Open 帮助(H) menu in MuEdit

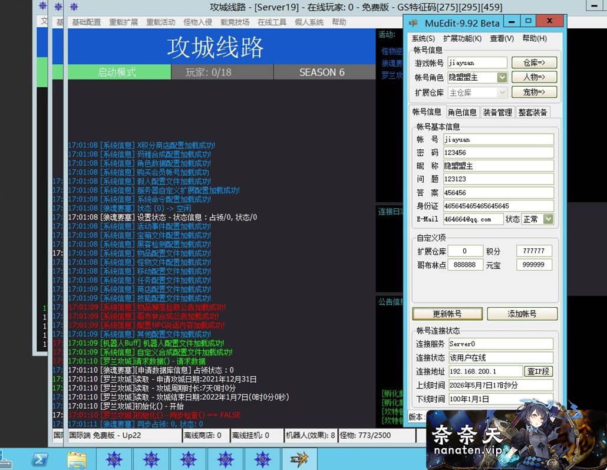click(535, 38)
